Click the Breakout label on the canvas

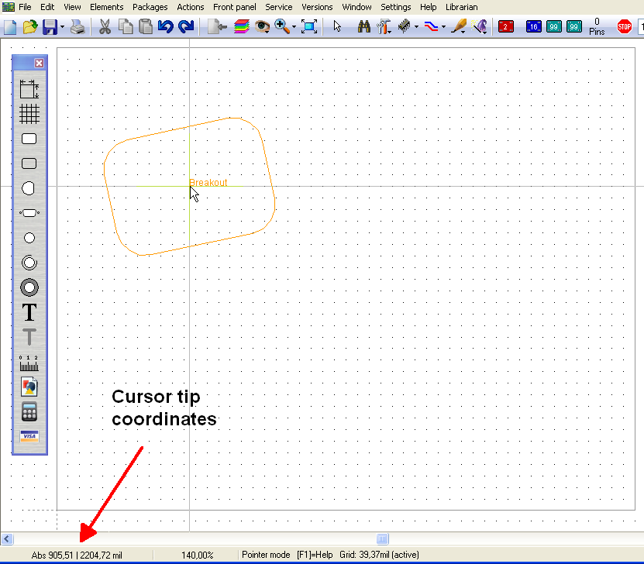[x=208, y=183]
